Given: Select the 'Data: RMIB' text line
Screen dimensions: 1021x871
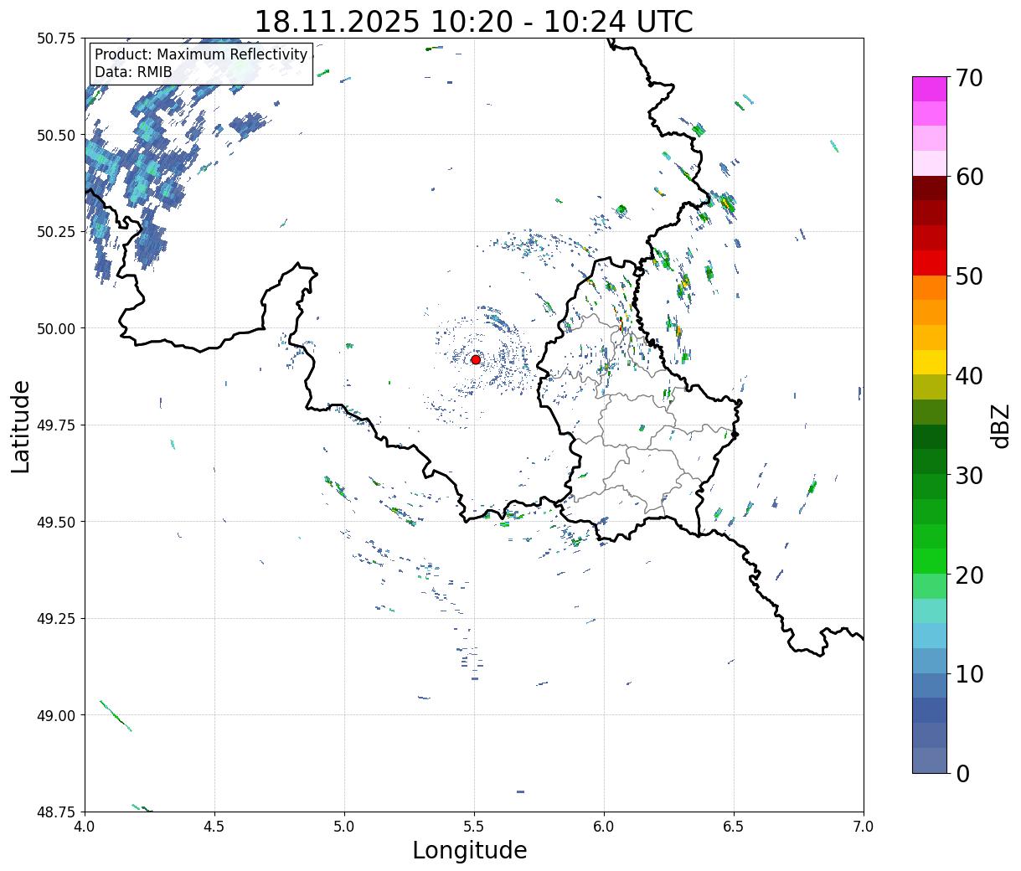Looking at the screenshot, I should [x=133, y=72].
